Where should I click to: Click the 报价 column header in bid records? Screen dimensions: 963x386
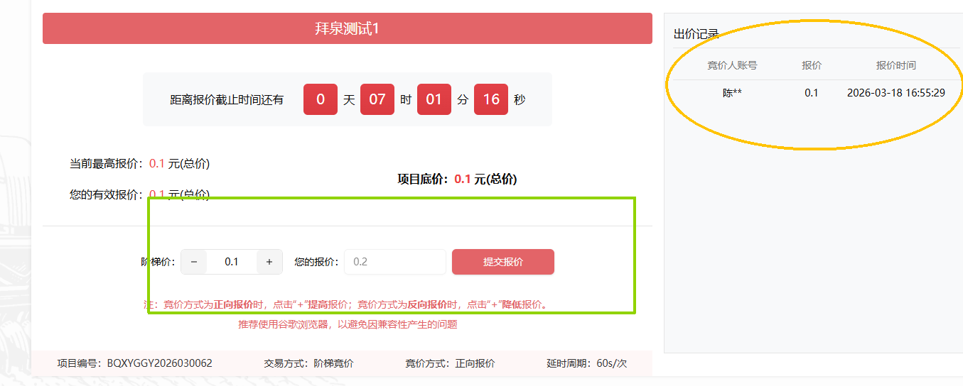[812, 65]
